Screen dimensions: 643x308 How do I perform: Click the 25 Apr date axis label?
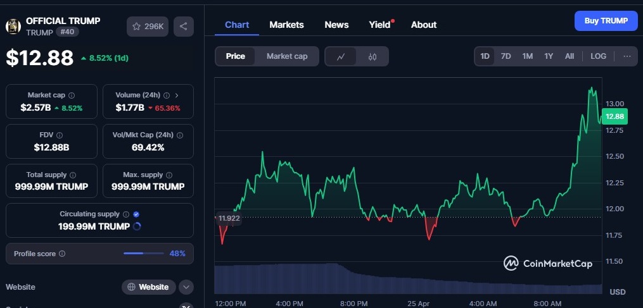[x=418, y=304]
